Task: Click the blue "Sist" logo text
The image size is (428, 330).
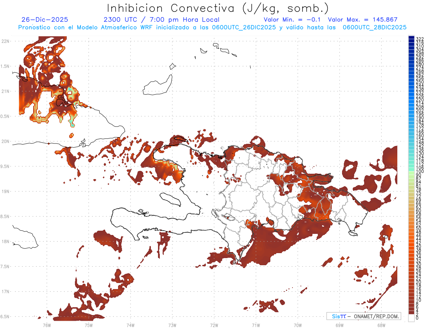Action: click(339, 316)
